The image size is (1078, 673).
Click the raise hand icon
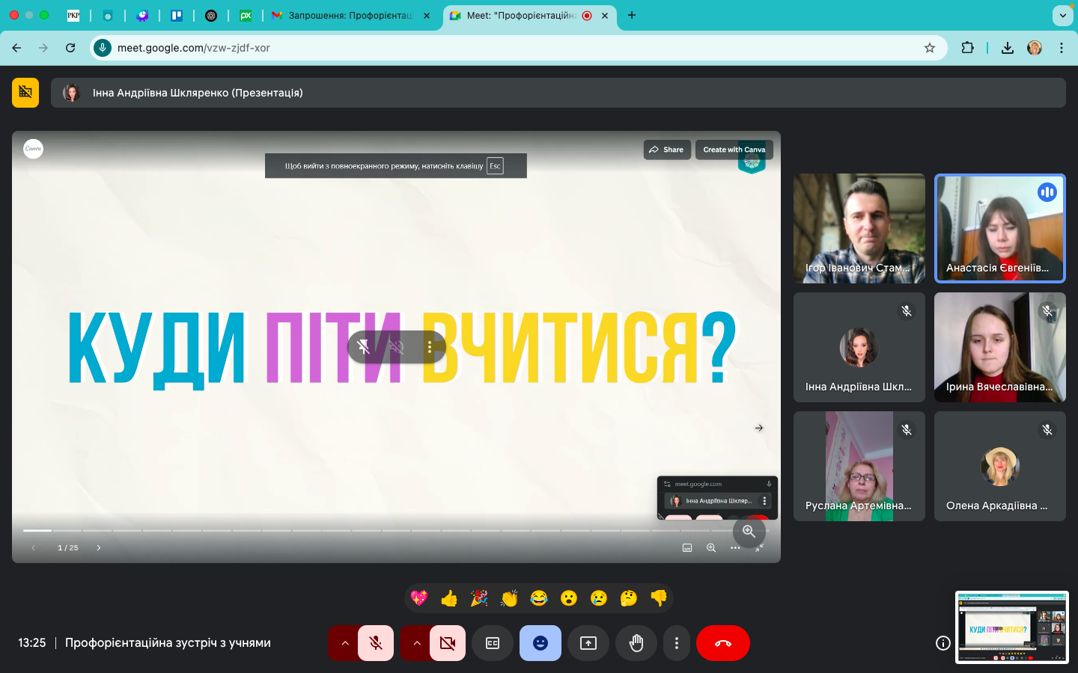636,643
